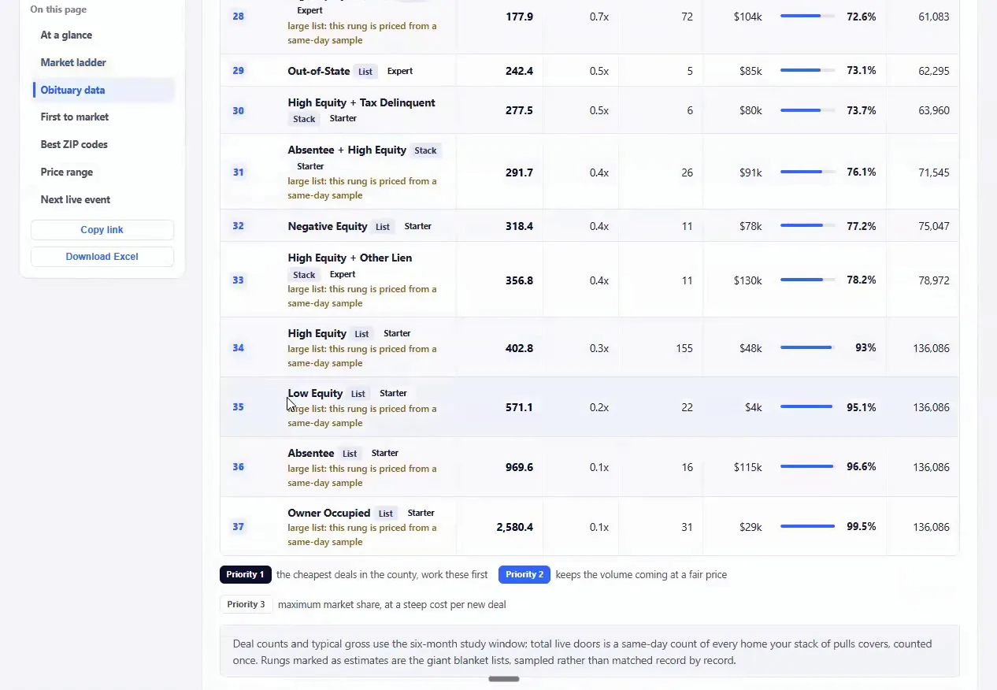Screen dimensions: 997x690
Task: Click Negative Equity list name
Action: click(x=328, y=227)
